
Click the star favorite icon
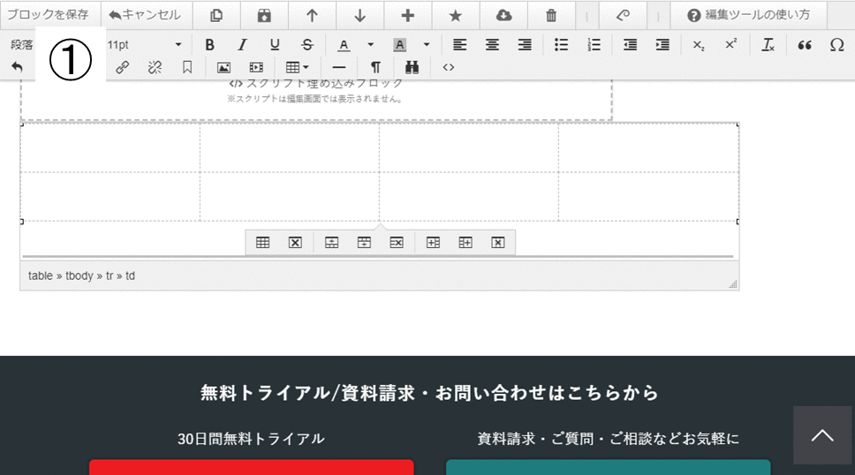click(x=455, y=15)
